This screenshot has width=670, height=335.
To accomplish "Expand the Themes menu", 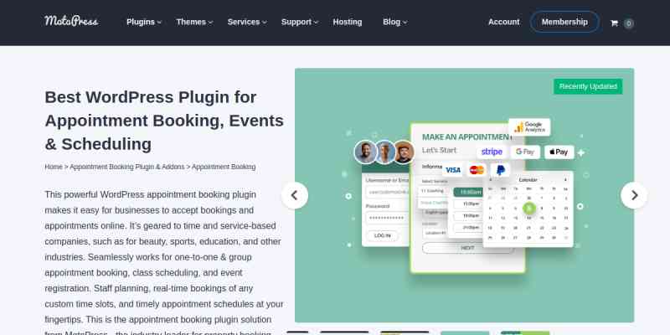I will tap(194, 22).
